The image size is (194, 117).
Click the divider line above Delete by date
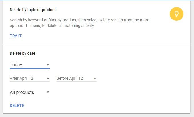tap(97, 44)
